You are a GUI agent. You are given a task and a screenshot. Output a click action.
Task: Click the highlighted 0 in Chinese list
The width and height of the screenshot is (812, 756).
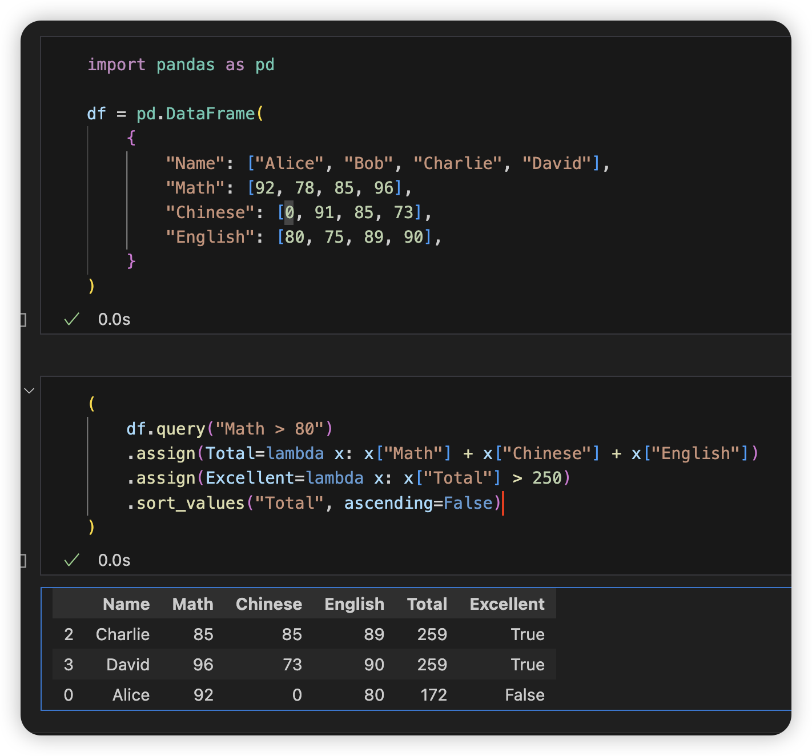[x=289, y=212]
